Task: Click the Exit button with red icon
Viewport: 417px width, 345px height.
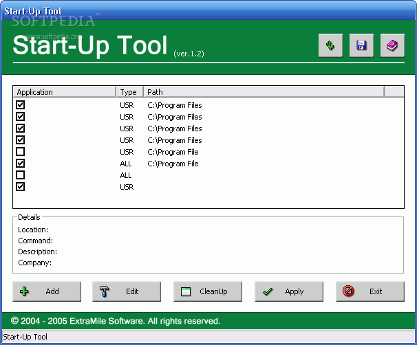Action: click(x=370, y=291)
